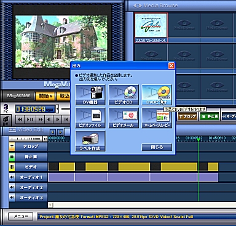Screen dimensions: 236x226
Task: Click the timeline scroll left arrow
Action: click(50, 204)
